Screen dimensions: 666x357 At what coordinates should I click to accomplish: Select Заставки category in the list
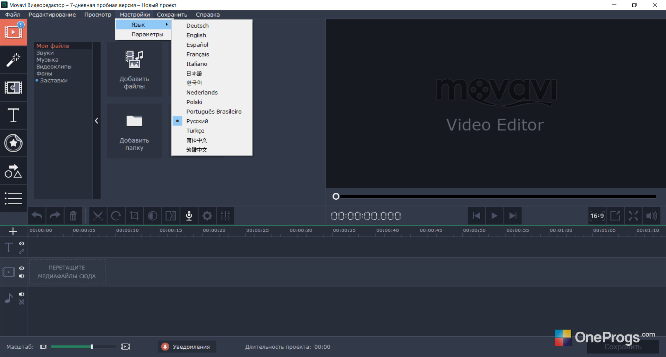pos(54,80)
